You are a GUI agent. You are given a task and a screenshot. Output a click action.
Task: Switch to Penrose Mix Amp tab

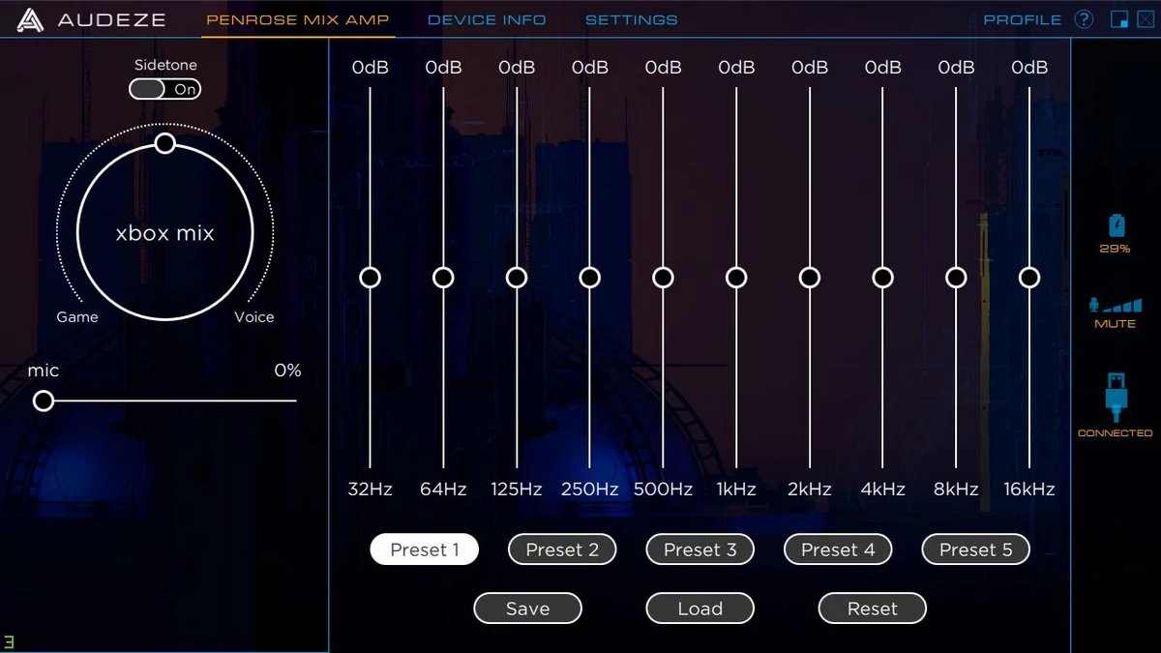click(x=298, y=19)
